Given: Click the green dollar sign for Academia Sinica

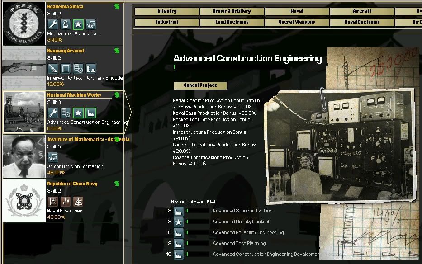Looking at the screenshot, I should [x=117, y=6].
